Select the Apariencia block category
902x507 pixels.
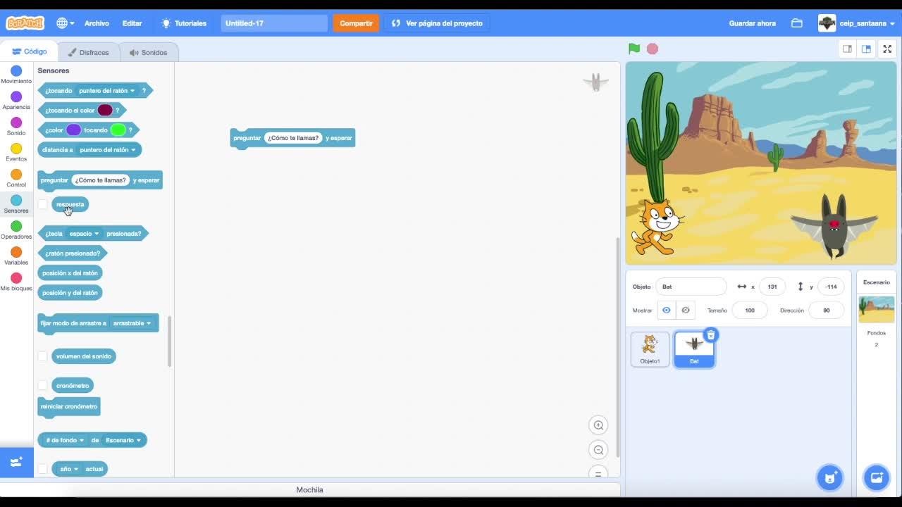16,101
